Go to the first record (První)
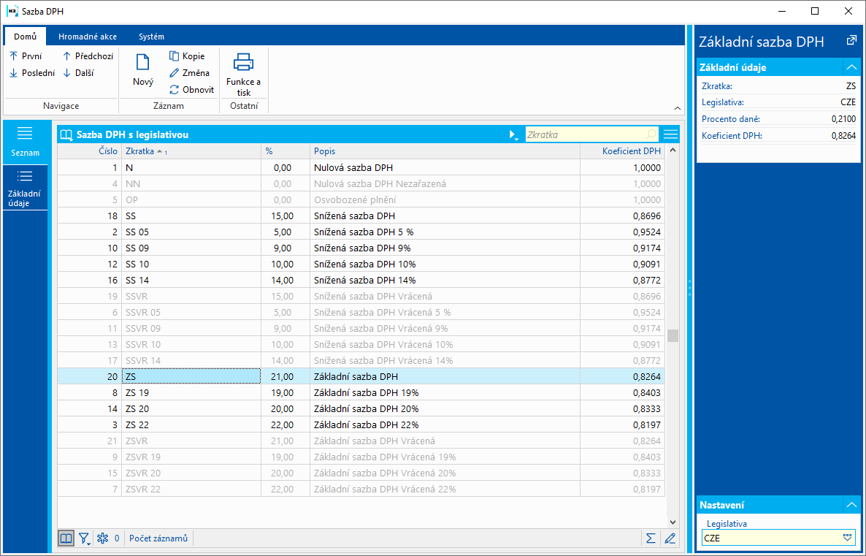 tap(26, 56)
